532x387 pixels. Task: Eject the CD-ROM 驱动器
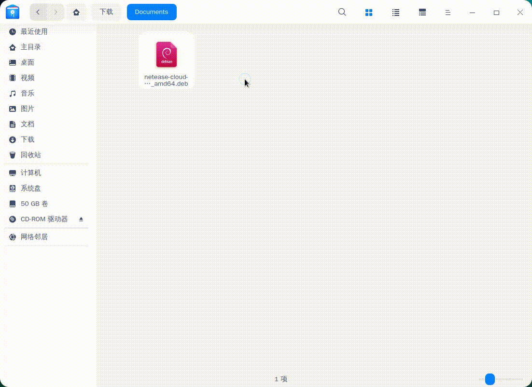81,219
